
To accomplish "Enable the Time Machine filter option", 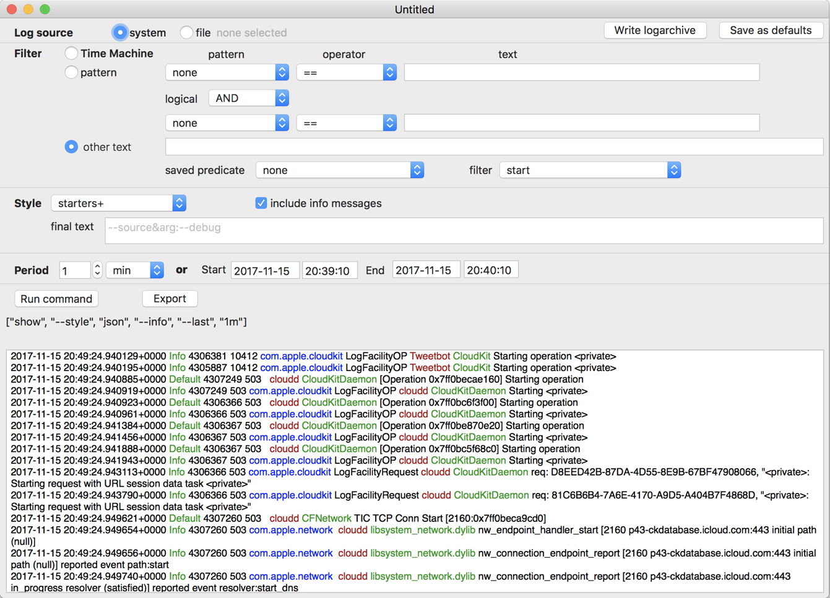I will 72,53.
